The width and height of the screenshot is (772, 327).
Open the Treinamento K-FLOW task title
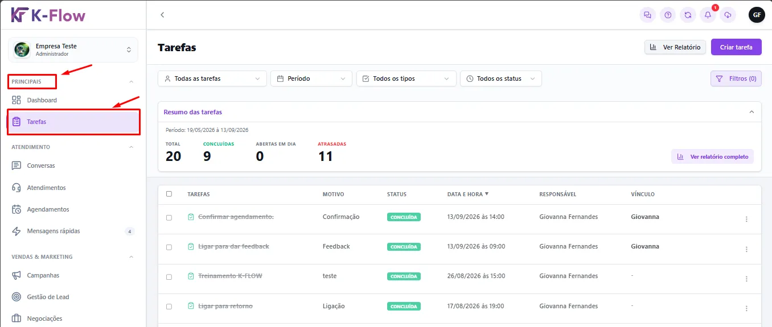point(230,276)
